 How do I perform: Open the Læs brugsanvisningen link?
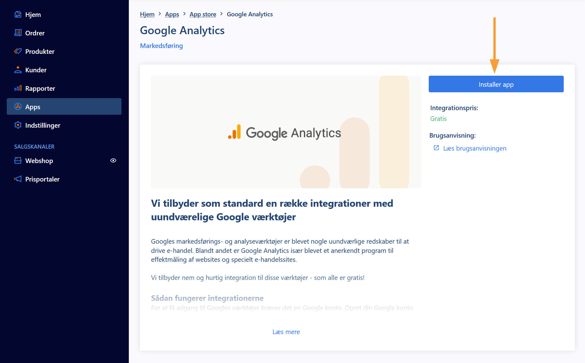click(475, 148)
